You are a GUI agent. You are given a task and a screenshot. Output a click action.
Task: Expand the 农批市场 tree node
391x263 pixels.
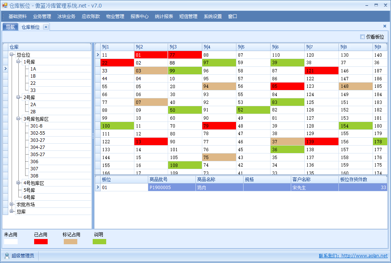(12, 204)
